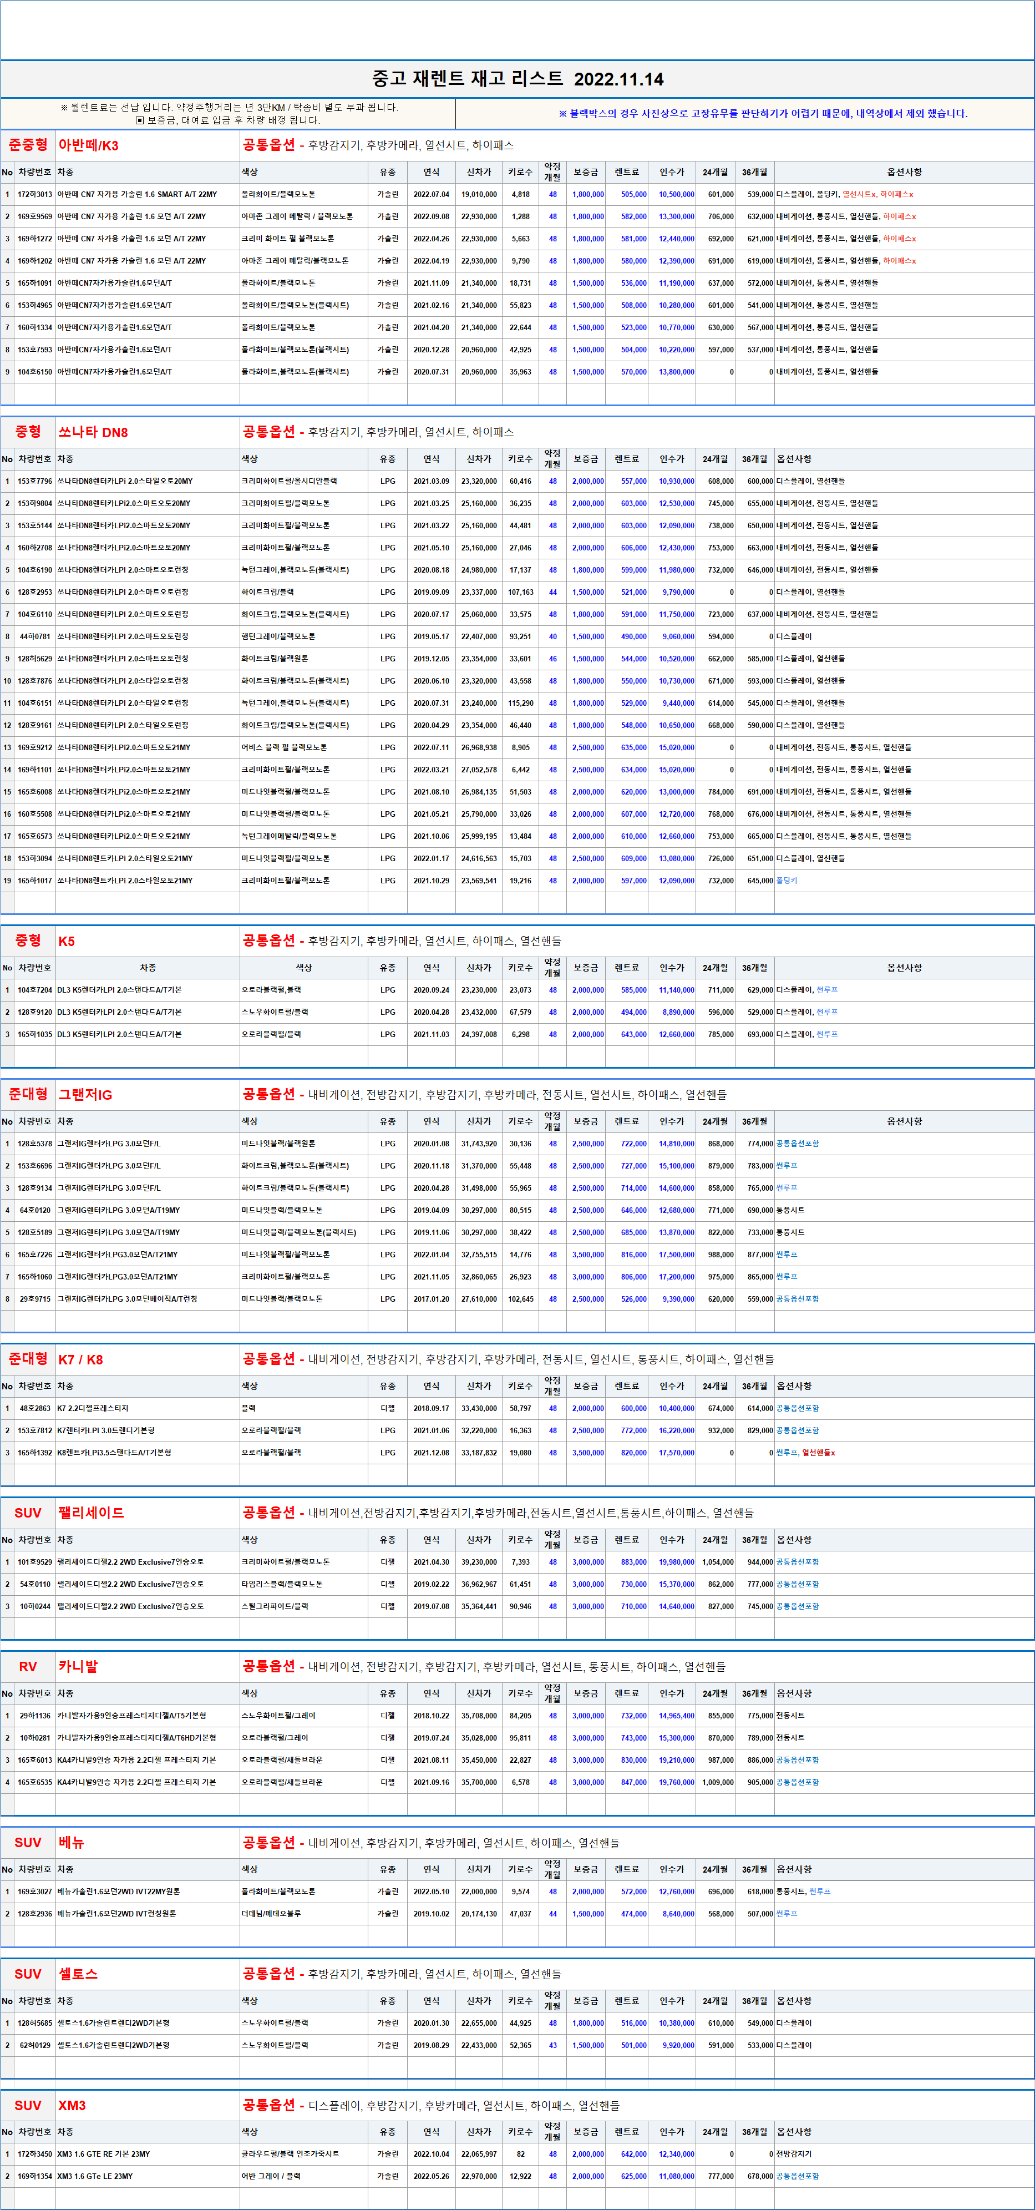The height and width of the screenshot is (2210, 1035).
Task: Click the 베뉴 acquisition price "8,640,000"
Action: (678, 1914)
